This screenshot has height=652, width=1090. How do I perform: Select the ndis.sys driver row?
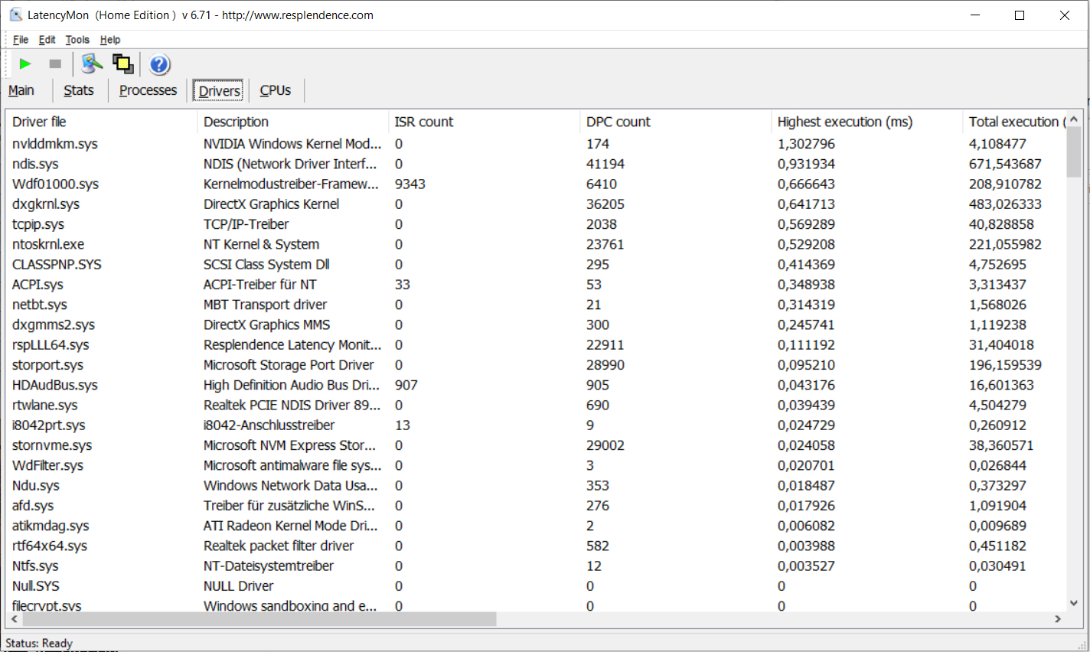(x=536, y=164)
